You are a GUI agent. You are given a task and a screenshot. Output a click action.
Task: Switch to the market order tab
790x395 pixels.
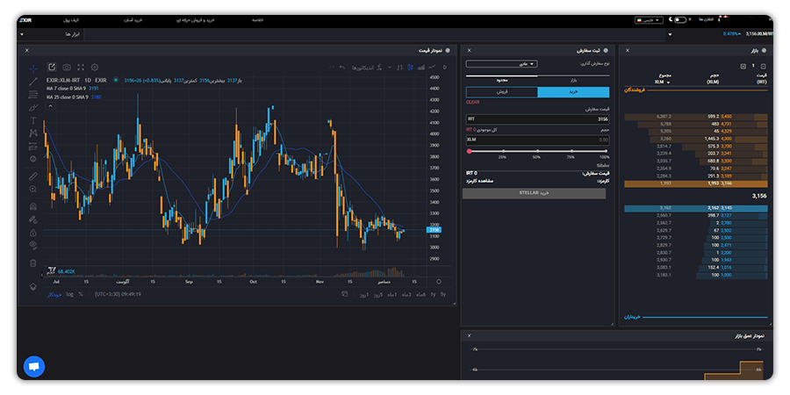[x=573, y=80]
